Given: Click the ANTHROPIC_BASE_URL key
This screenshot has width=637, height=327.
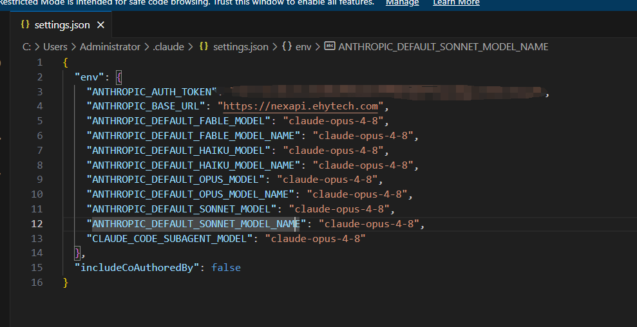Looking at the screenshot, I should (x=146, y=106).
